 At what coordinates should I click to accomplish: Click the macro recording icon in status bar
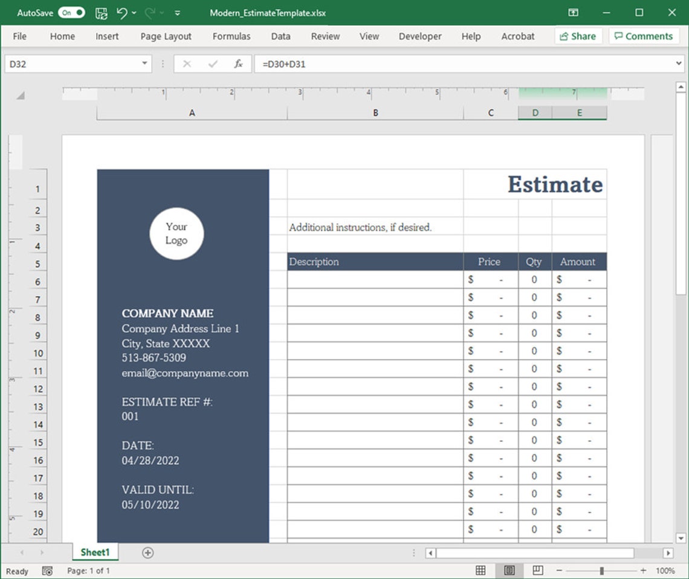[47, 571]
